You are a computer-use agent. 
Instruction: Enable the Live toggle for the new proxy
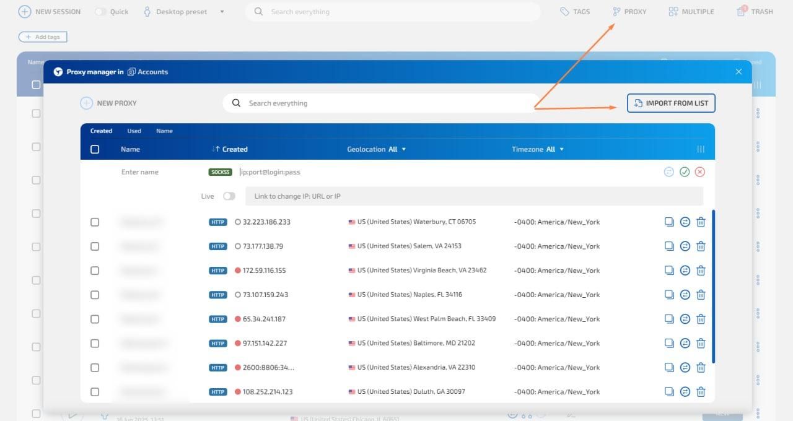point(229,195)
